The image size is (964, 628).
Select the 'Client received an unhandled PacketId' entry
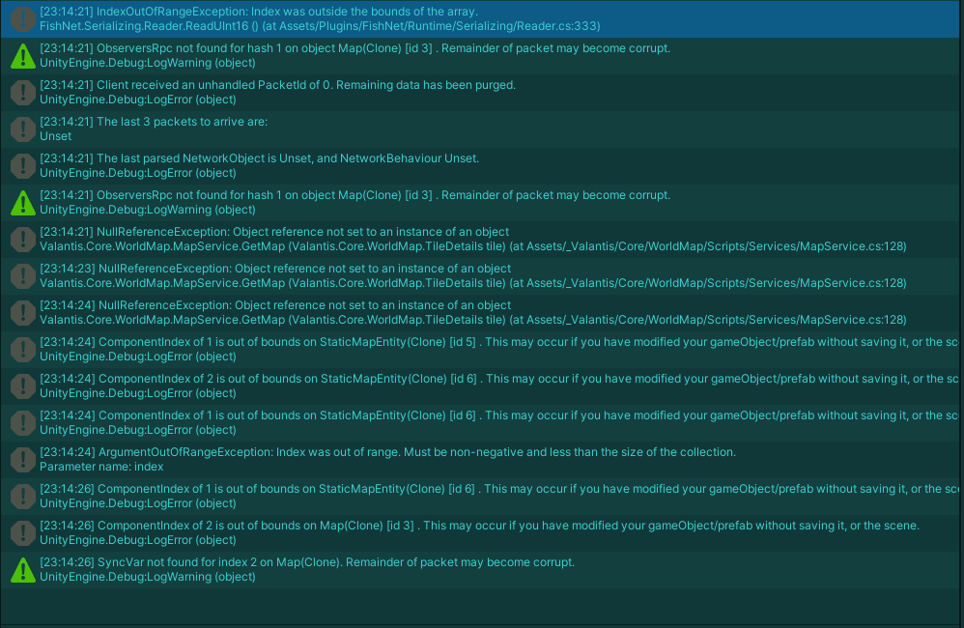[386, 94]
